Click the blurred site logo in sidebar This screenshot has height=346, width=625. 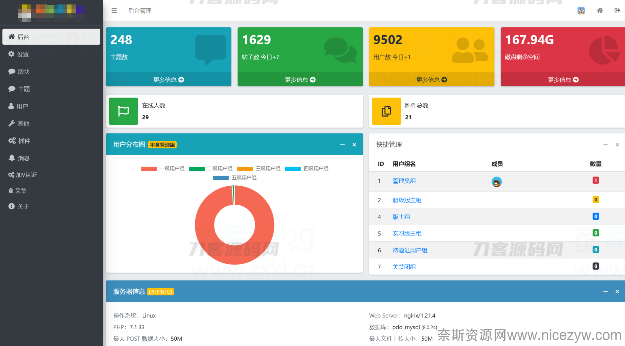point(51,13)
